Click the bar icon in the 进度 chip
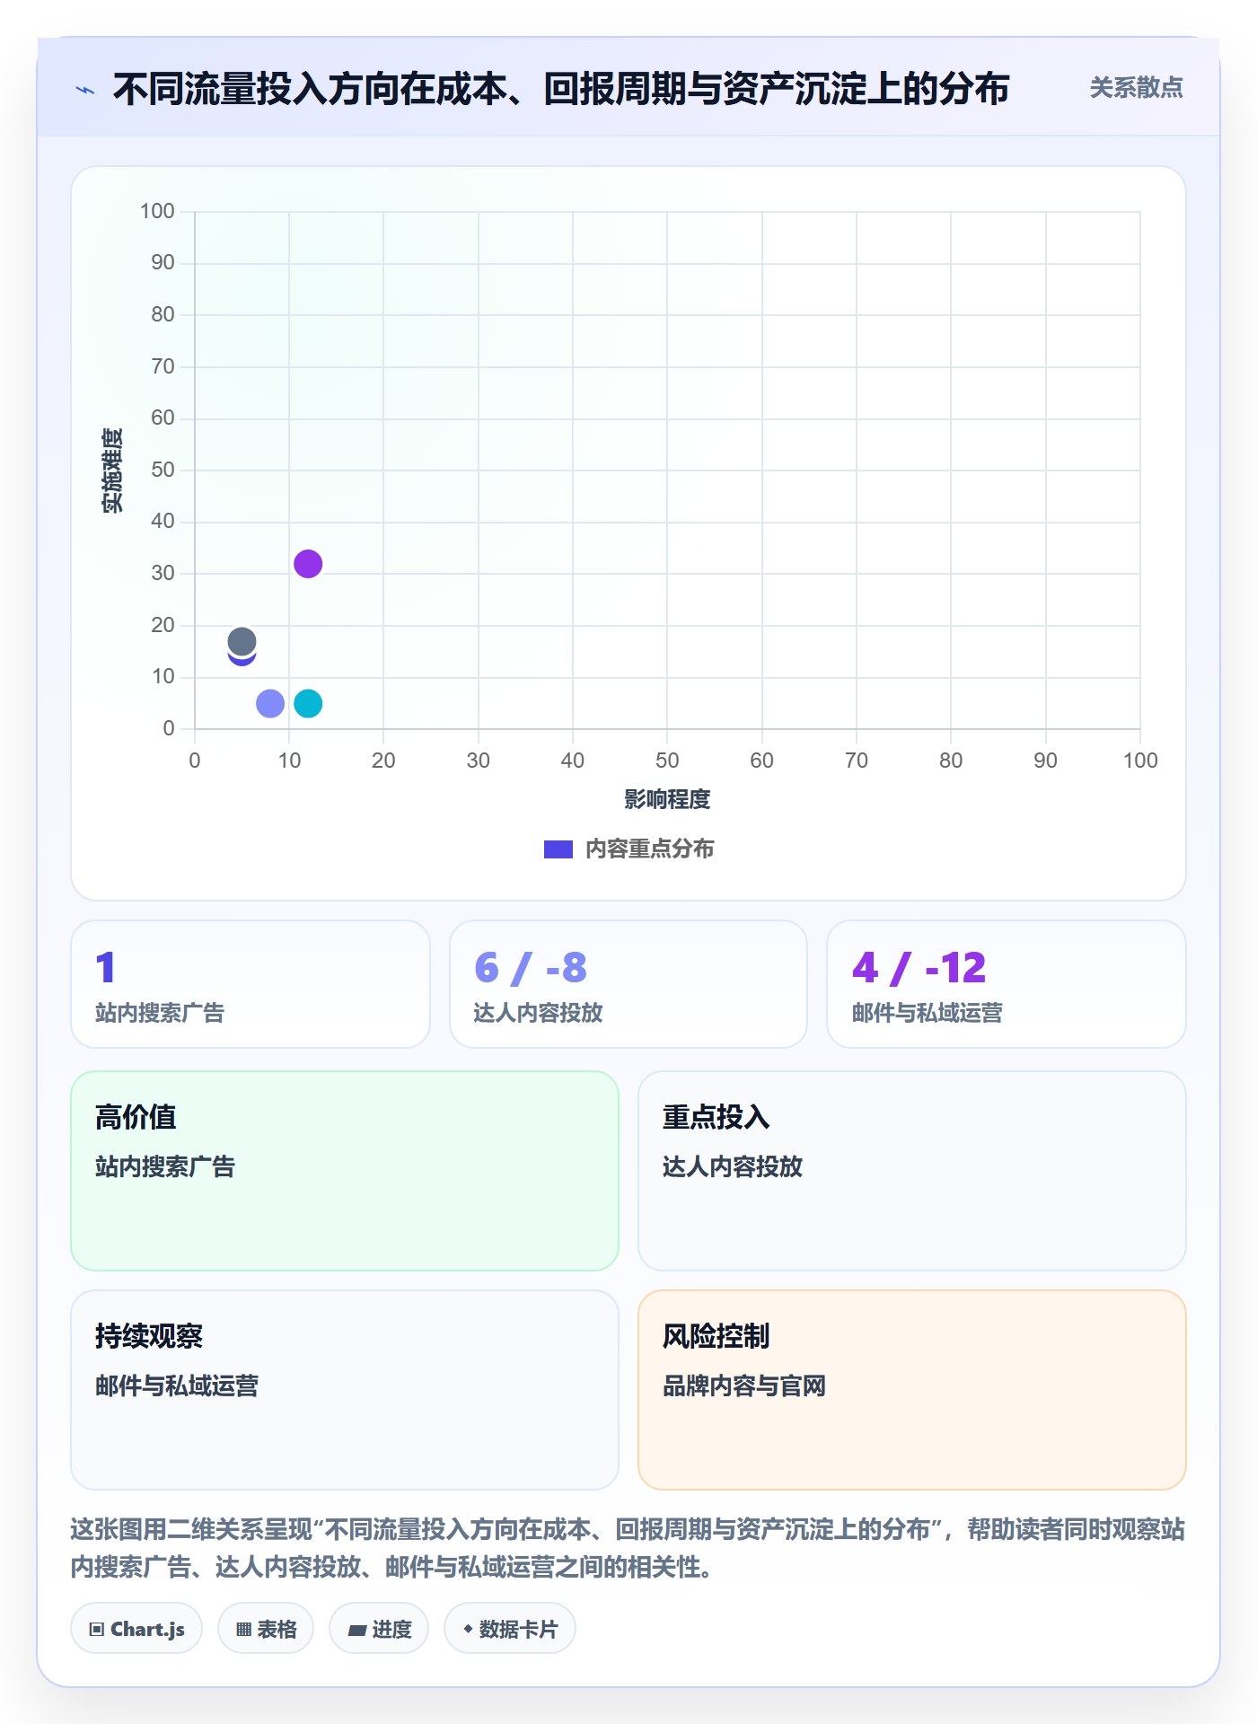Screen dimensions: 1257x1724 [x=357, y=1630]
